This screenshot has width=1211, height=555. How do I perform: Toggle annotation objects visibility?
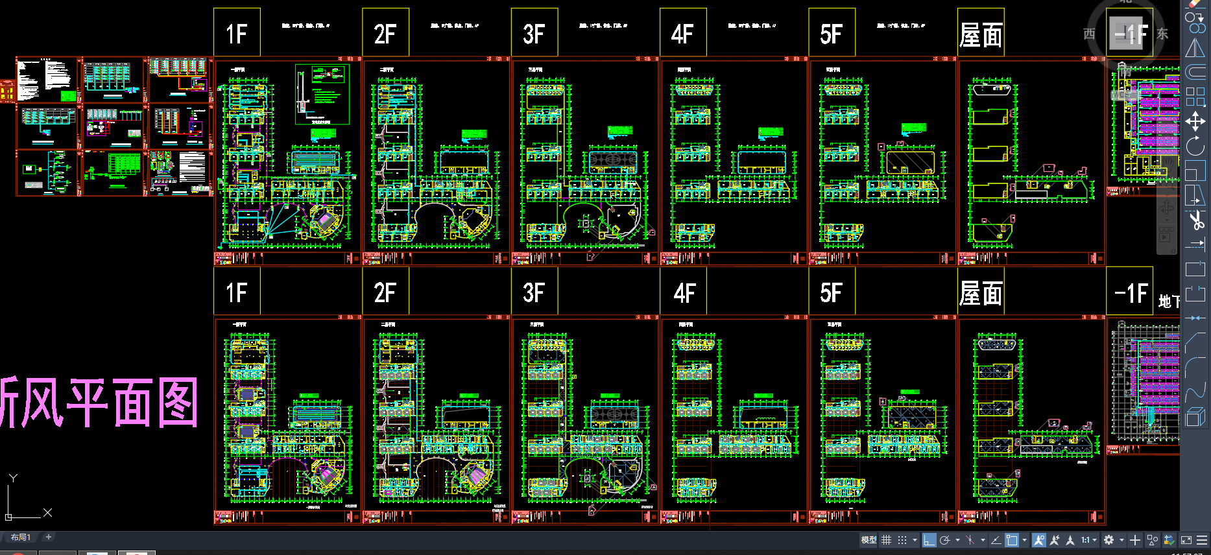1039,540
